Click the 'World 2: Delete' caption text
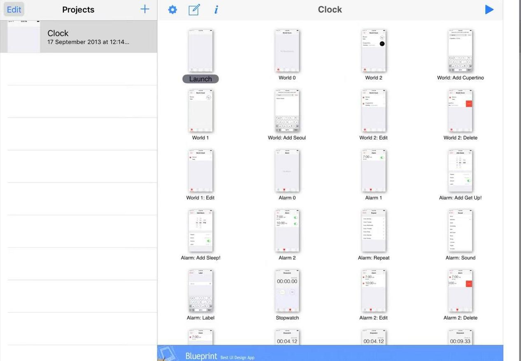 point(460,138)
